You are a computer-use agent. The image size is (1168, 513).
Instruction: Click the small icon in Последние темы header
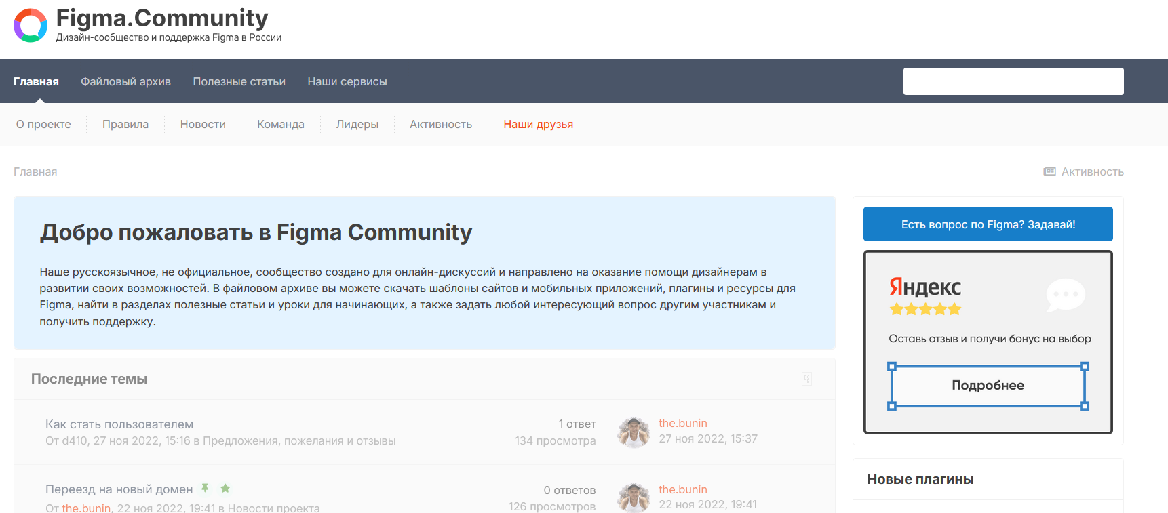(x=806, y=379)
